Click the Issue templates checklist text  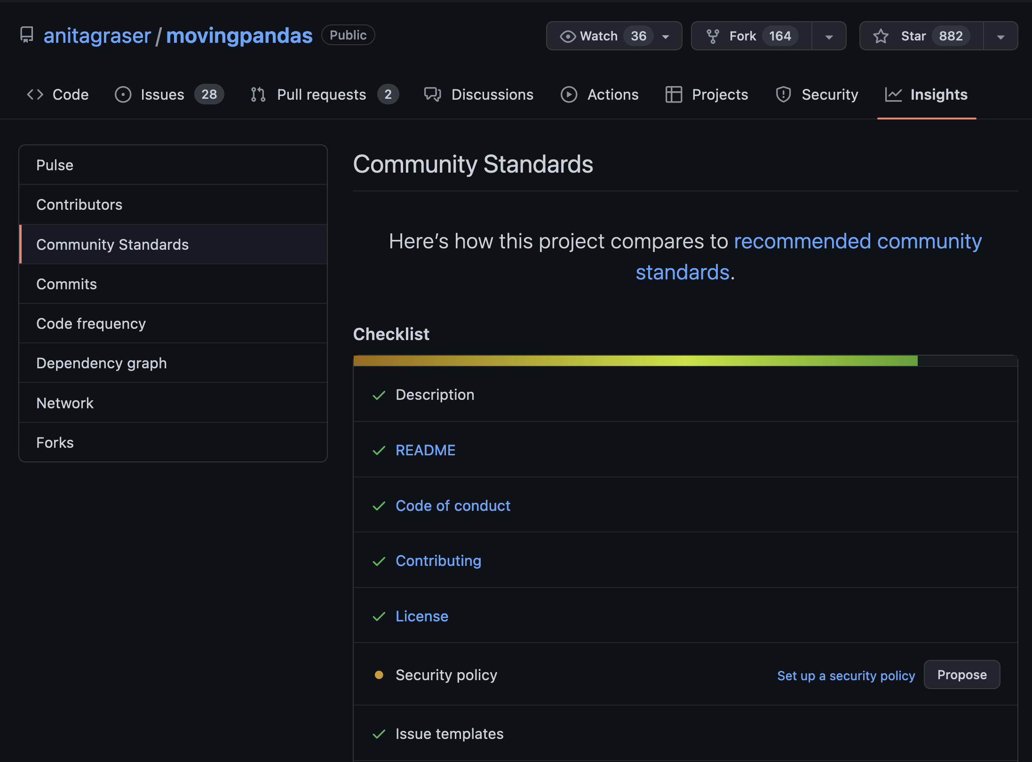coord(450,734)
